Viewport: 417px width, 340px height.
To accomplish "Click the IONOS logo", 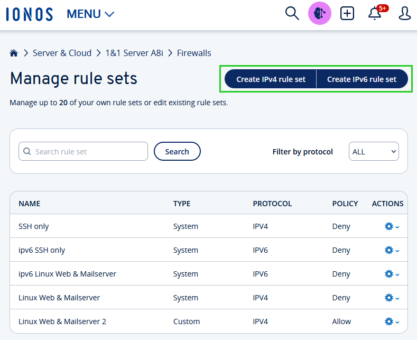I will pyautogui.click(x=30, y=14).
